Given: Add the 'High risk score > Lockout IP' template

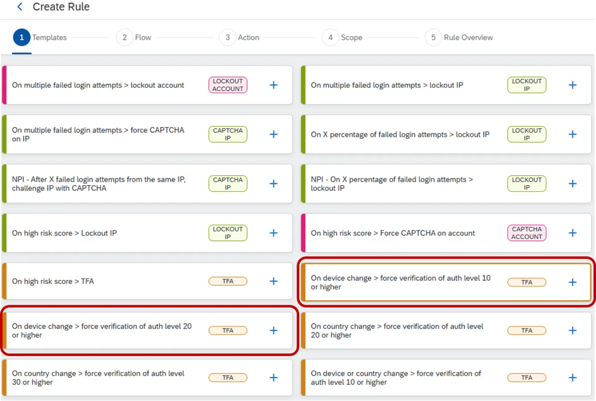Looking at the screenshot, I should coord(274,233).
